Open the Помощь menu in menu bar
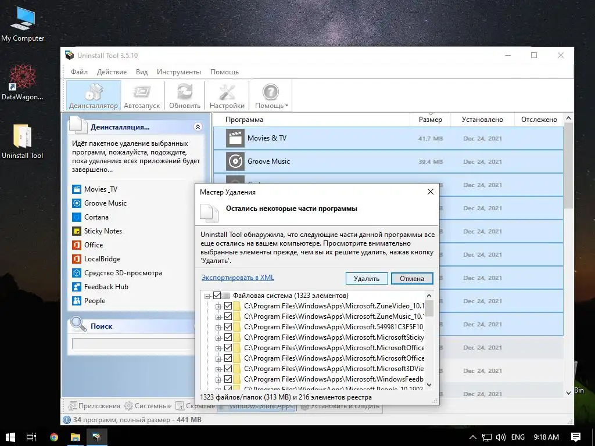The image size is (595, 446). click(224, 71)
